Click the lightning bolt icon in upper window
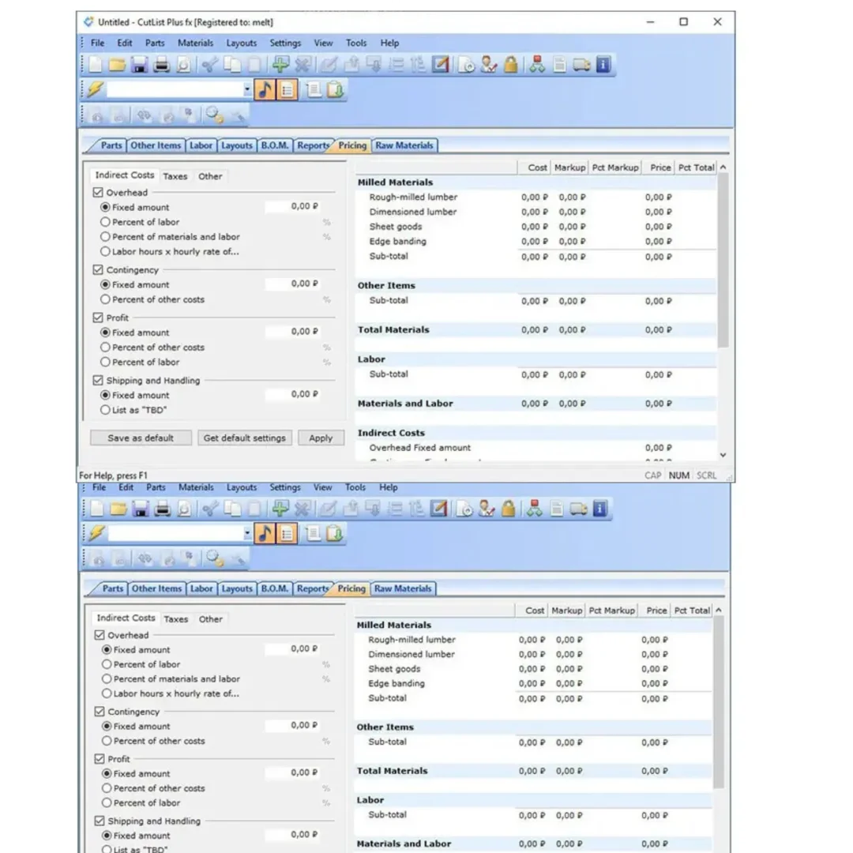Image resolution: width=853 pixels, height=853 pixels. pos(94,90)
